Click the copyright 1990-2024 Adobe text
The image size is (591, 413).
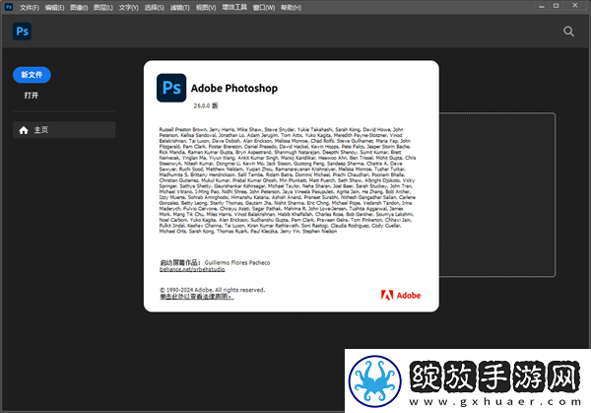click(212, 290)
